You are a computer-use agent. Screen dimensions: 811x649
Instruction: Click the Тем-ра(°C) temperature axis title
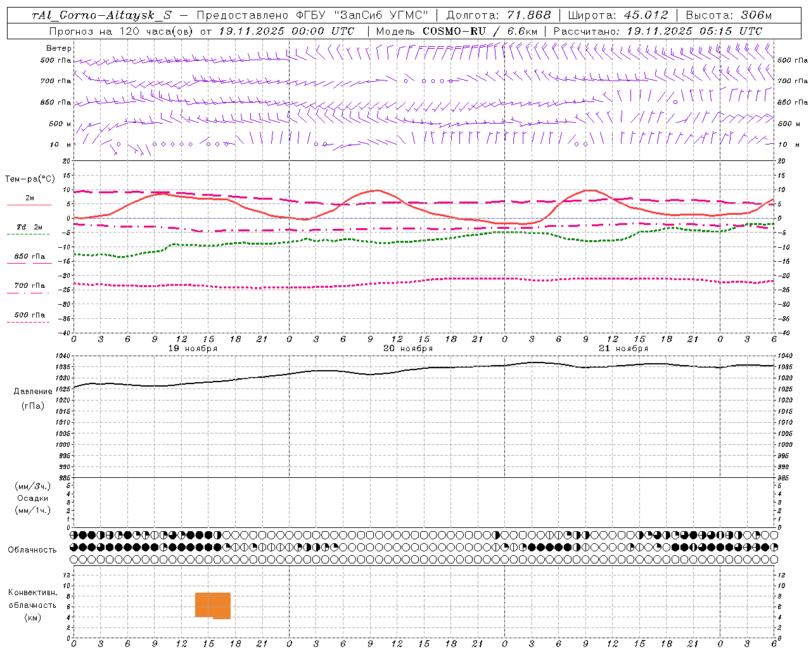[x=30, y=179]
